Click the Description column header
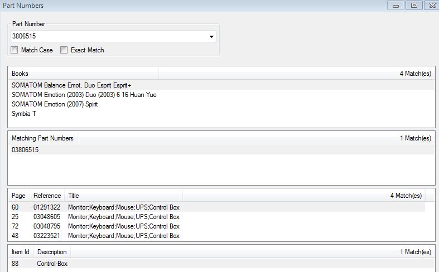 [x=52, y=252]
